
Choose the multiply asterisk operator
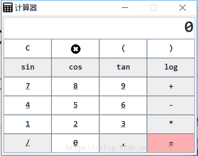[171, 124]
